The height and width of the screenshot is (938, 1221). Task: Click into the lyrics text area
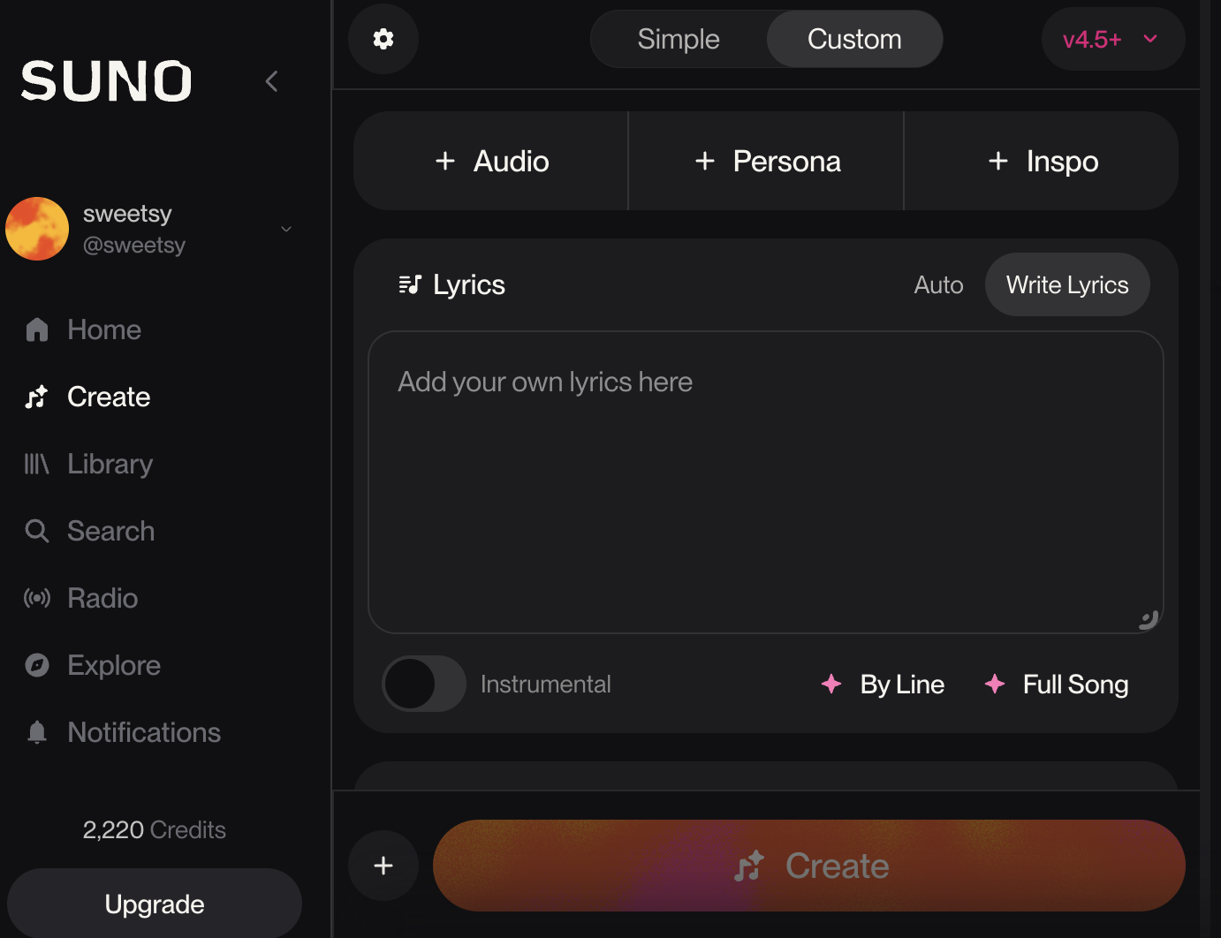click(765, 482)
